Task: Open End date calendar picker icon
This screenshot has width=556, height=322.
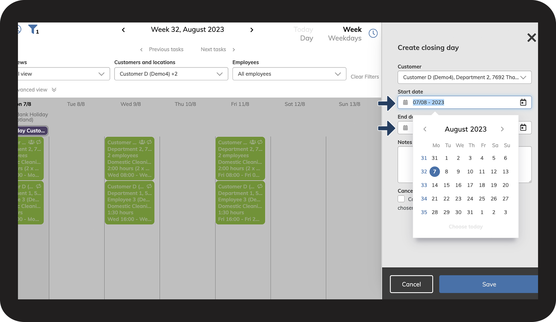Action: click(x=523, y=127)
